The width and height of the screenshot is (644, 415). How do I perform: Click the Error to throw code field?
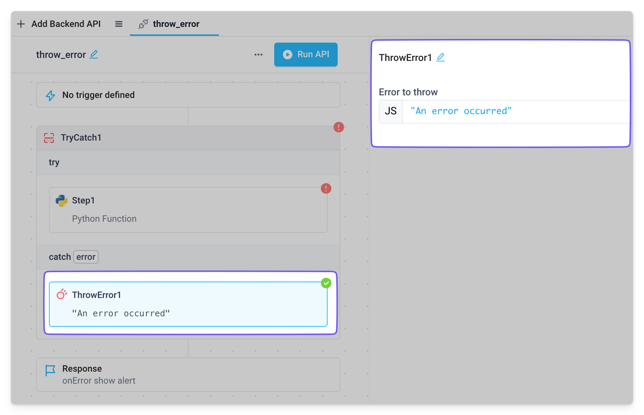[x=515, y=111]
